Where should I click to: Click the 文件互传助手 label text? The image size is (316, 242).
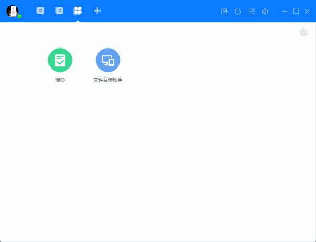pyautogui.click(x=108, y=80)
